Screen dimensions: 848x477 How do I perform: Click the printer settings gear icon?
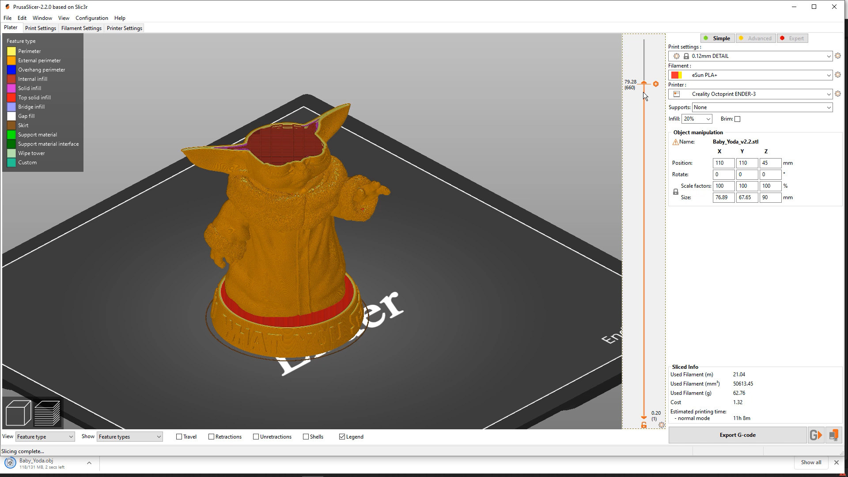click(838, 94)
